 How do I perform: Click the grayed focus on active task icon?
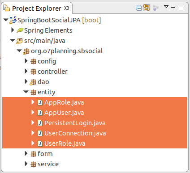155,8
